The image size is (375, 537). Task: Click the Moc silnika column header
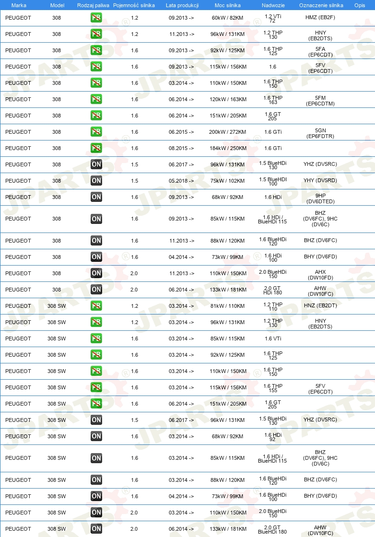(x=228, y=5)
